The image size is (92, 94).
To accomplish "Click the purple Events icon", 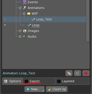I will pyautogui.click(x=25, y=2).
